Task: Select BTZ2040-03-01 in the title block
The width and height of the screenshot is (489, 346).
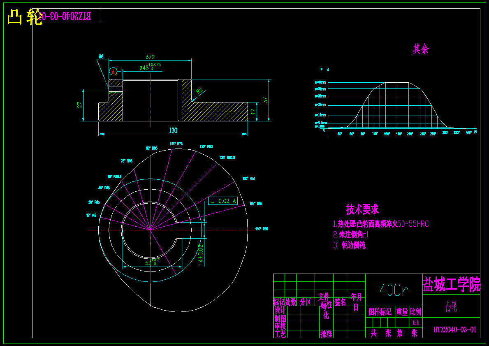Action: tap(455, 330)
